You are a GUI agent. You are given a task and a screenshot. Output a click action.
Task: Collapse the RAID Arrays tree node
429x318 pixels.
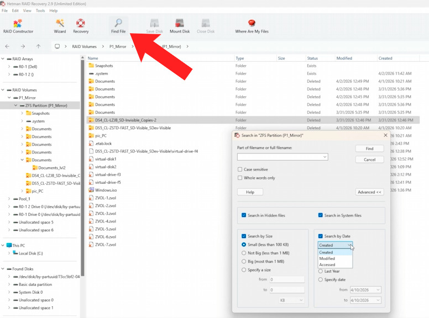pos(3,59)
